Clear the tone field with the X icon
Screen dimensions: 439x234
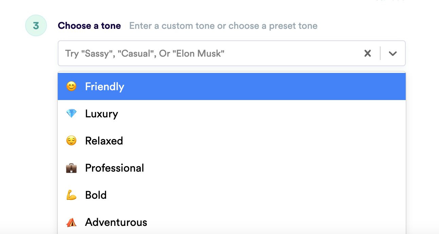tap(368, 53)
